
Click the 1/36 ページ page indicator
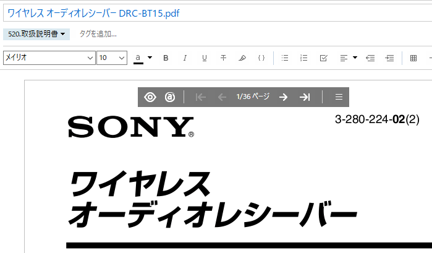pyautogui.click(x=253, y=96)
